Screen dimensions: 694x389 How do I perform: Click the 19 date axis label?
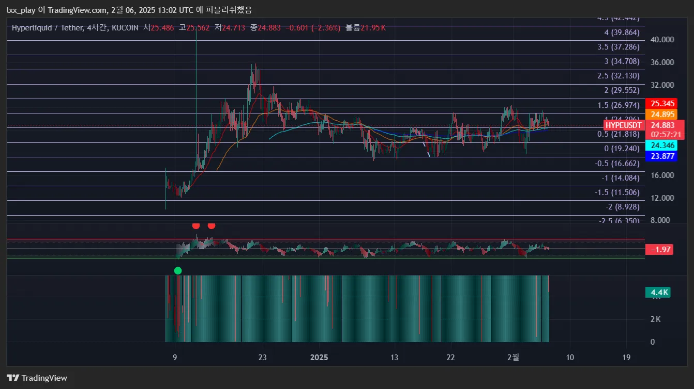tap(626, 358)
